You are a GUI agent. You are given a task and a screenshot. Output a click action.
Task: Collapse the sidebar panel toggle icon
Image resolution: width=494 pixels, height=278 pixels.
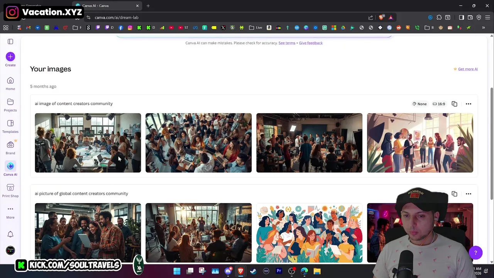pyautogui.click(x=10, y=42)
